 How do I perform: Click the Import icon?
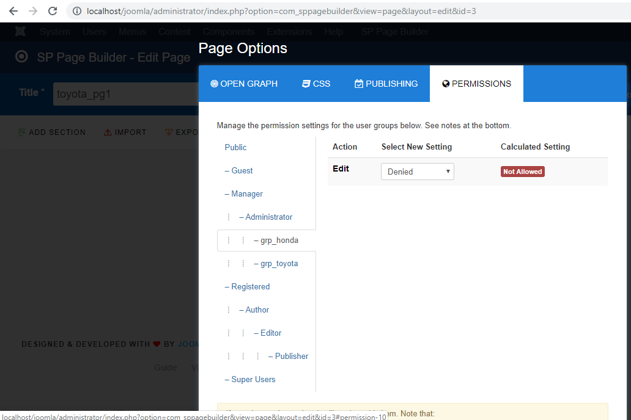(x=108, y=132)
